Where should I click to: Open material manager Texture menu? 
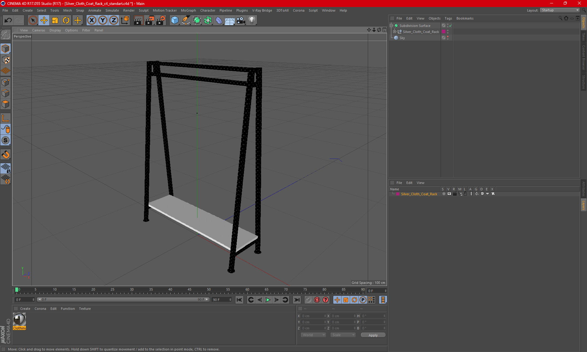tap(85, 309)
